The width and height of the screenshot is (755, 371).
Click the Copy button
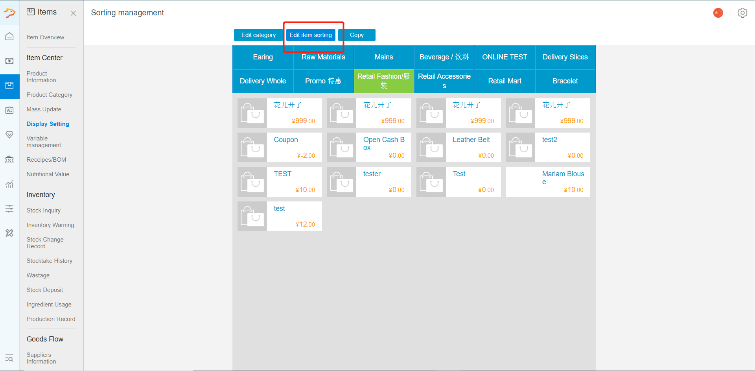tap(357, 35)
